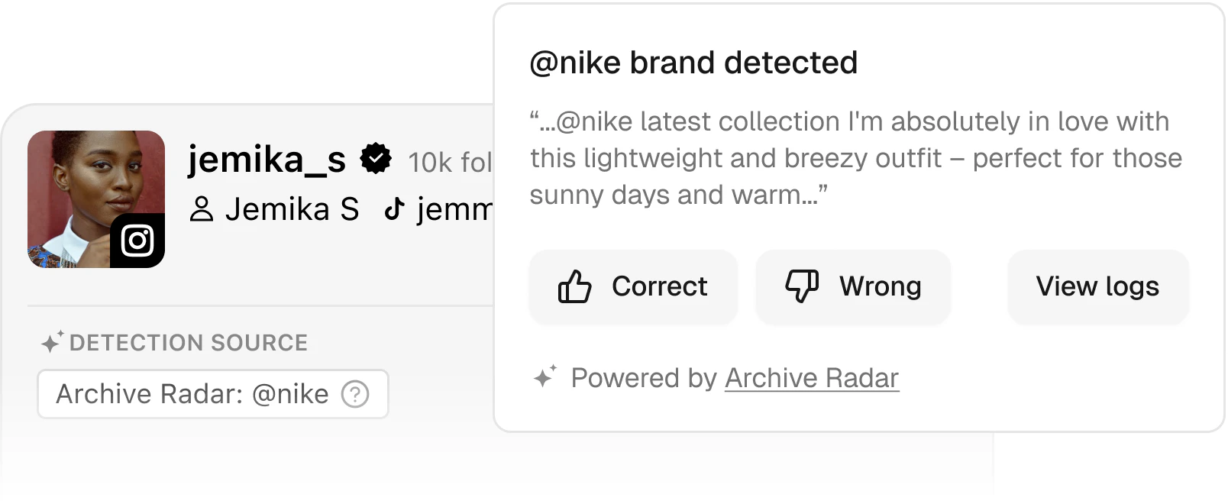Select the verified badge next to jemika_s

point(376,158)
